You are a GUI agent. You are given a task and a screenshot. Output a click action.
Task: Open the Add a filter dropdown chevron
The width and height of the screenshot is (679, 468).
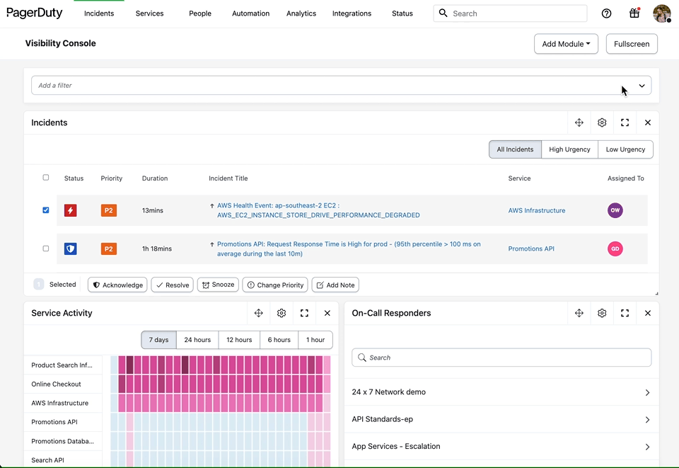[x=642, y=85]
